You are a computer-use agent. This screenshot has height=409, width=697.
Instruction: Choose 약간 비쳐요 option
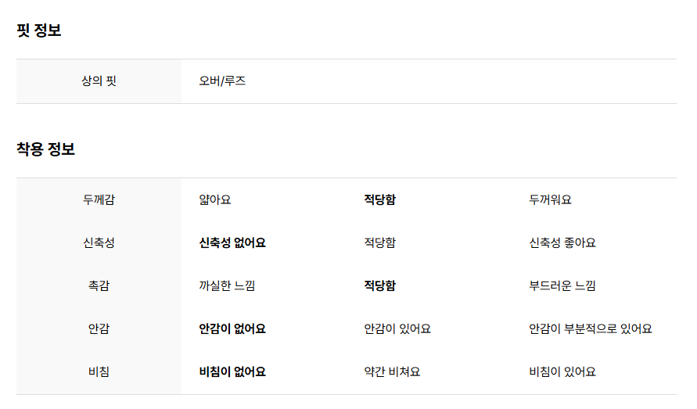[x=392, y=371]
